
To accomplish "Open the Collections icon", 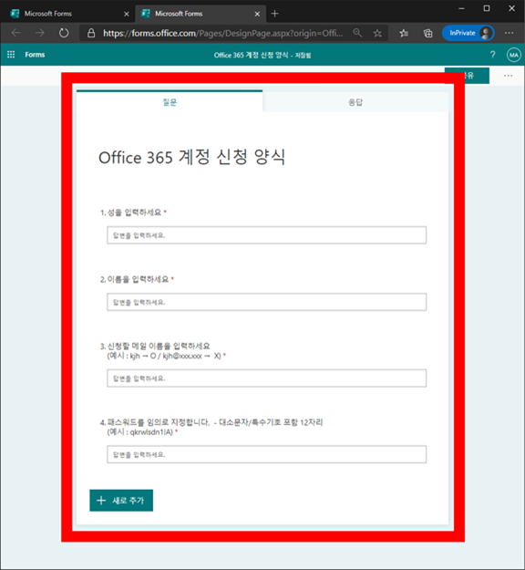I will pos(428,34).
